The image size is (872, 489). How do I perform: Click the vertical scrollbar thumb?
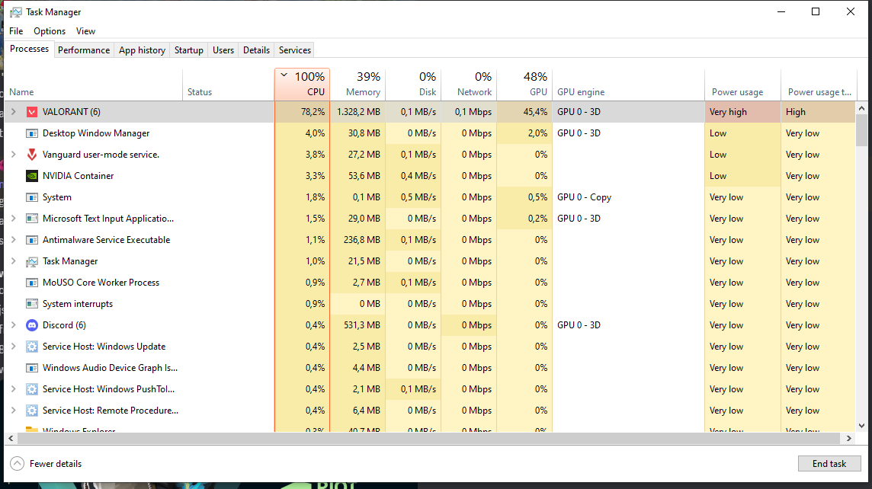(x=861, y=130)
